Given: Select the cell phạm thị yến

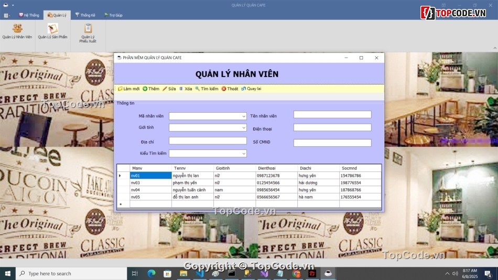Looking at the screenshot, I should click(192, 183).
